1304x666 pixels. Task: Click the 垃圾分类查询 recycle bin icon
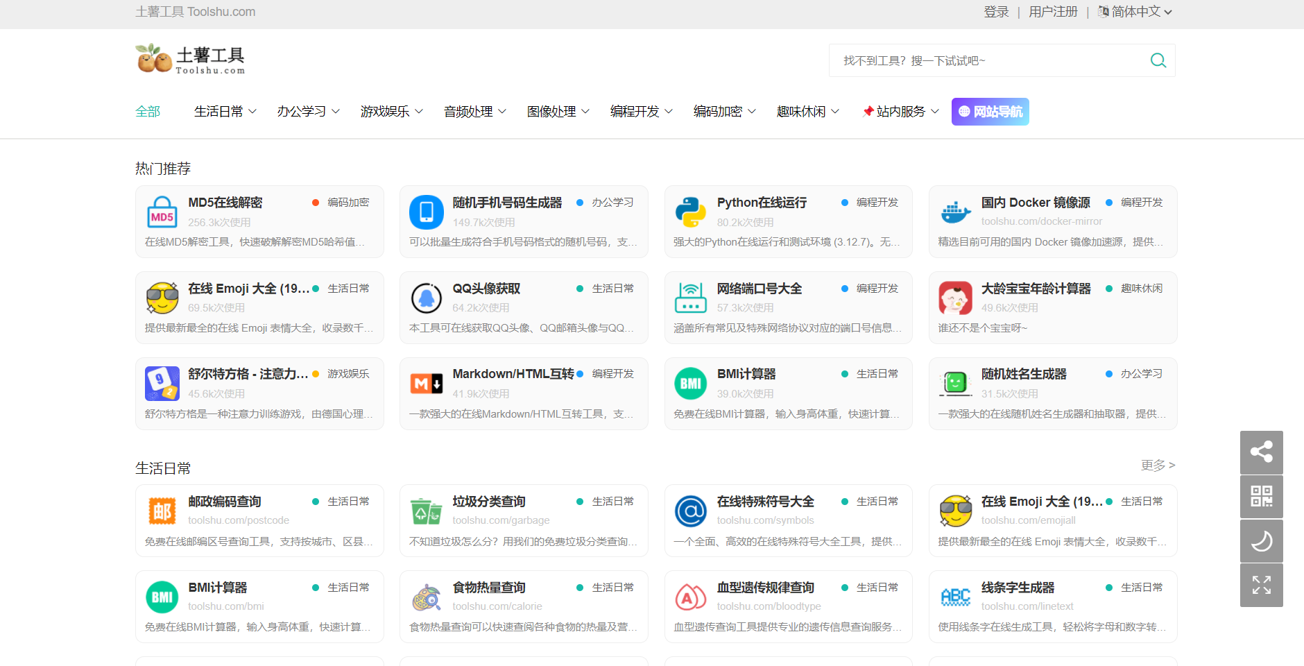click(427, 512)
